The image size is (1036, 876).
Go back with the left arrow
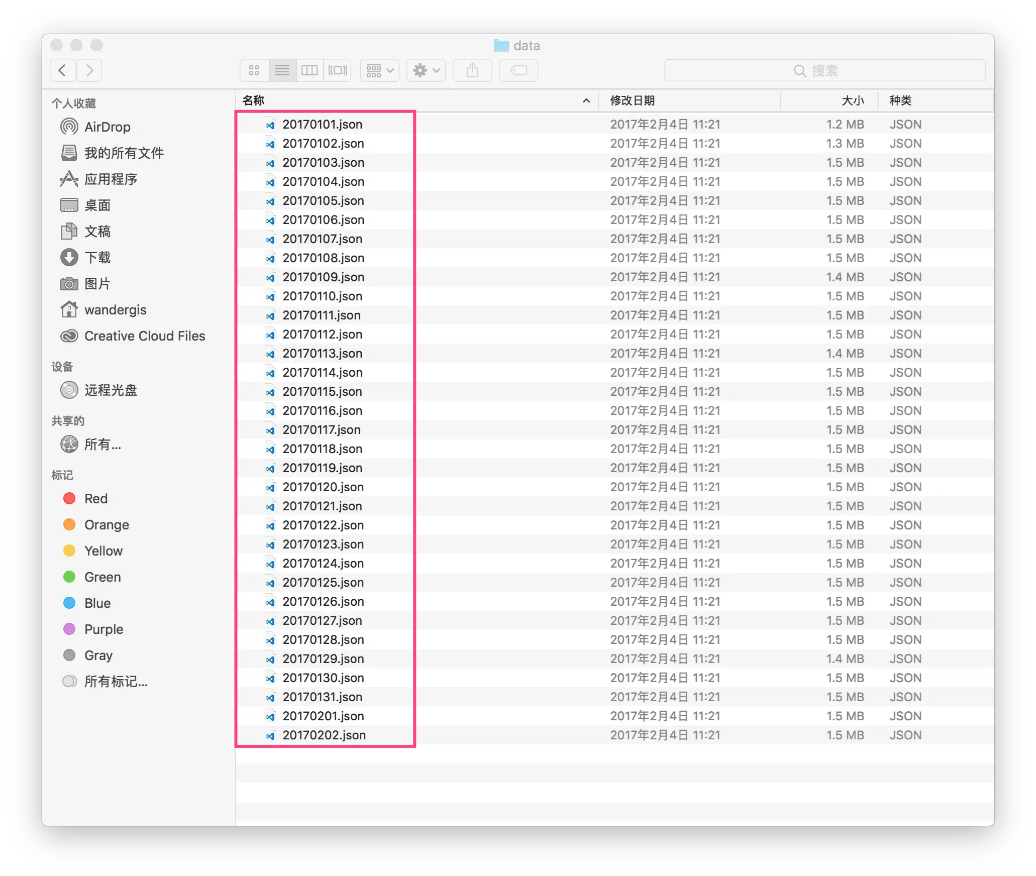click(63, 70)
